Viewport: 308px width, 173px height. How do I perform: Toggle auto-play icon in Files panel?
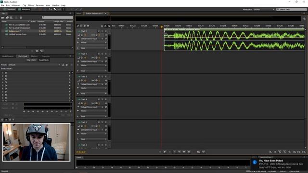42,51
